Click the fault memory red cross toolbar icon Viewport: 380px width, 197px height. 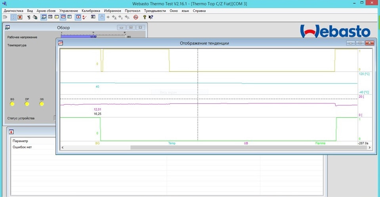coord(78,17)
